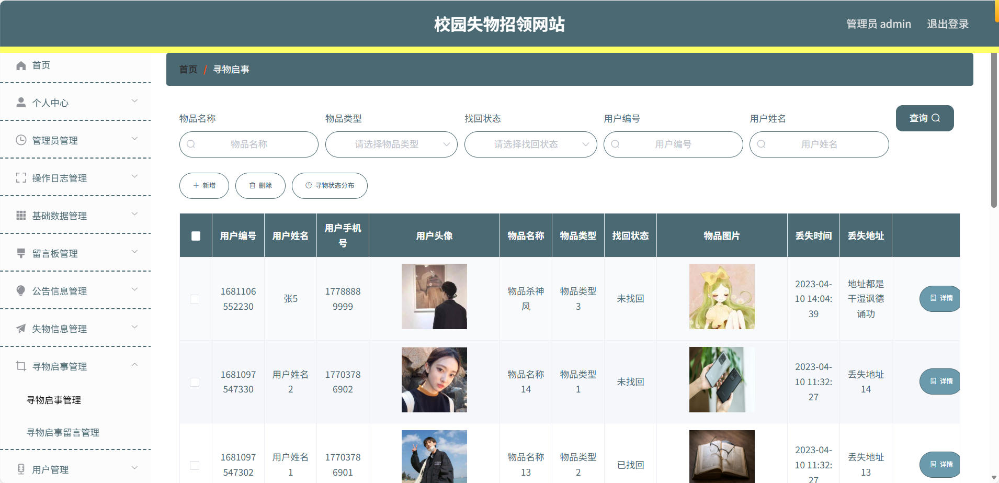Click the microphone icon beside 用户管理
The height and width of the screenshot is (483, 999).
click(x=21, y=469)
